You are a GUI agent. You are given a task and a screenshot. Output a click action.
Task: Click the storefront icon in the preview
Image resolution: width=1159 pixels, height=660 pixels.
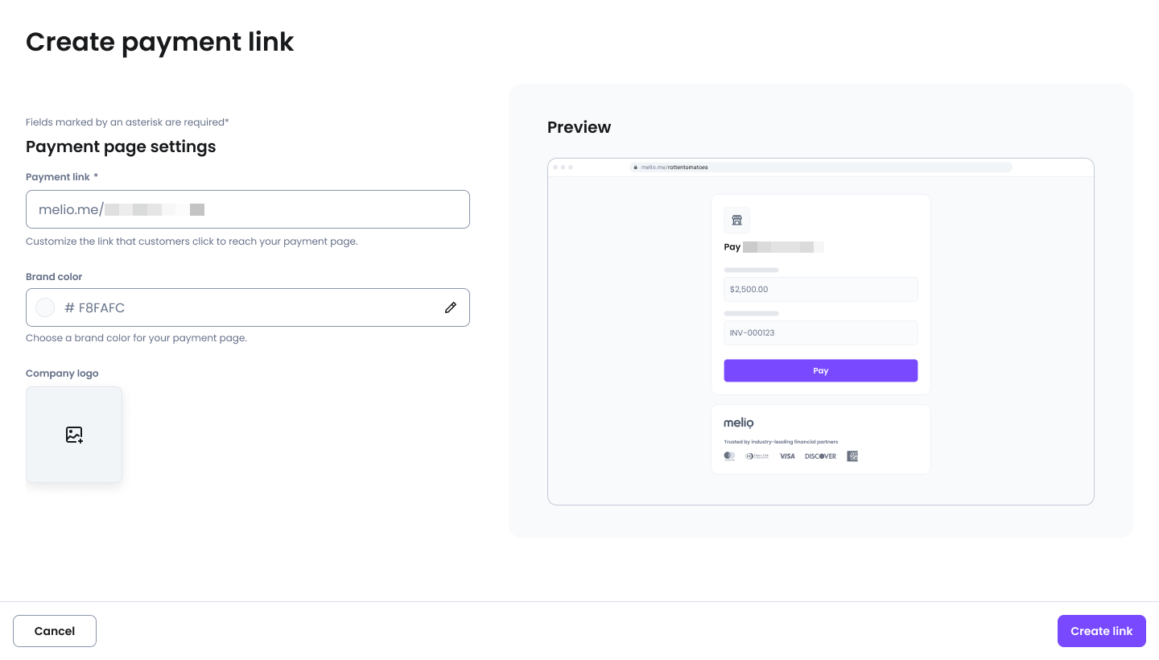(x=736, y=220)
